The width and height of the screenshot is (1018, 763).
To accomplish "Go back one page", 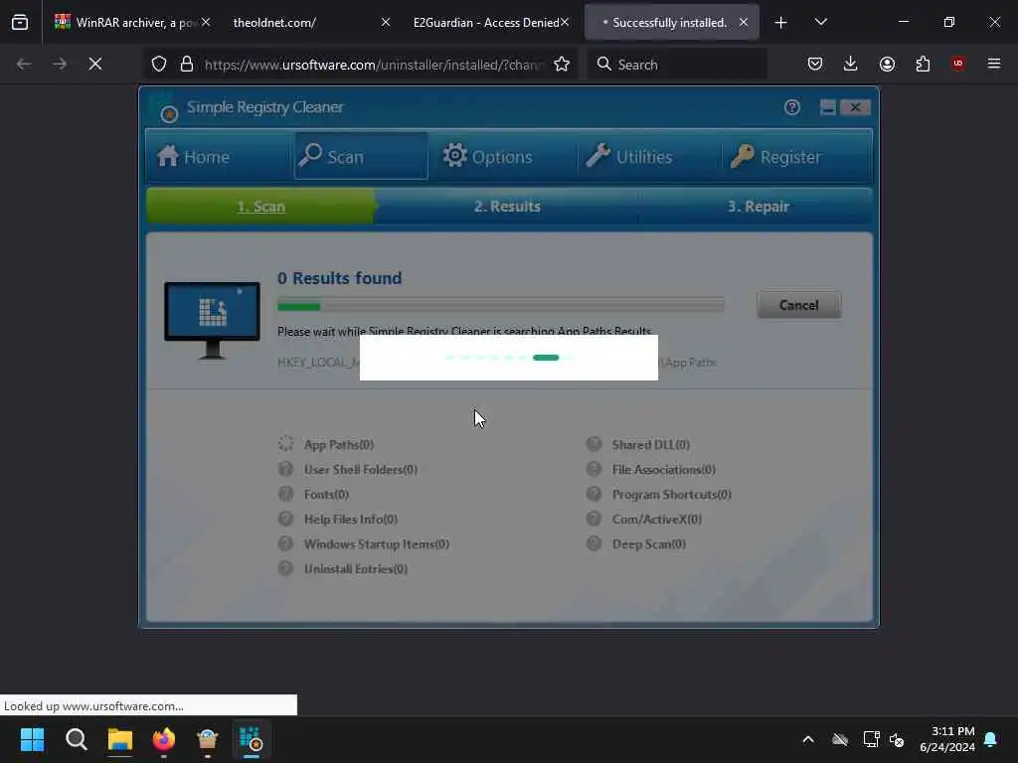I will click(24, 64).
